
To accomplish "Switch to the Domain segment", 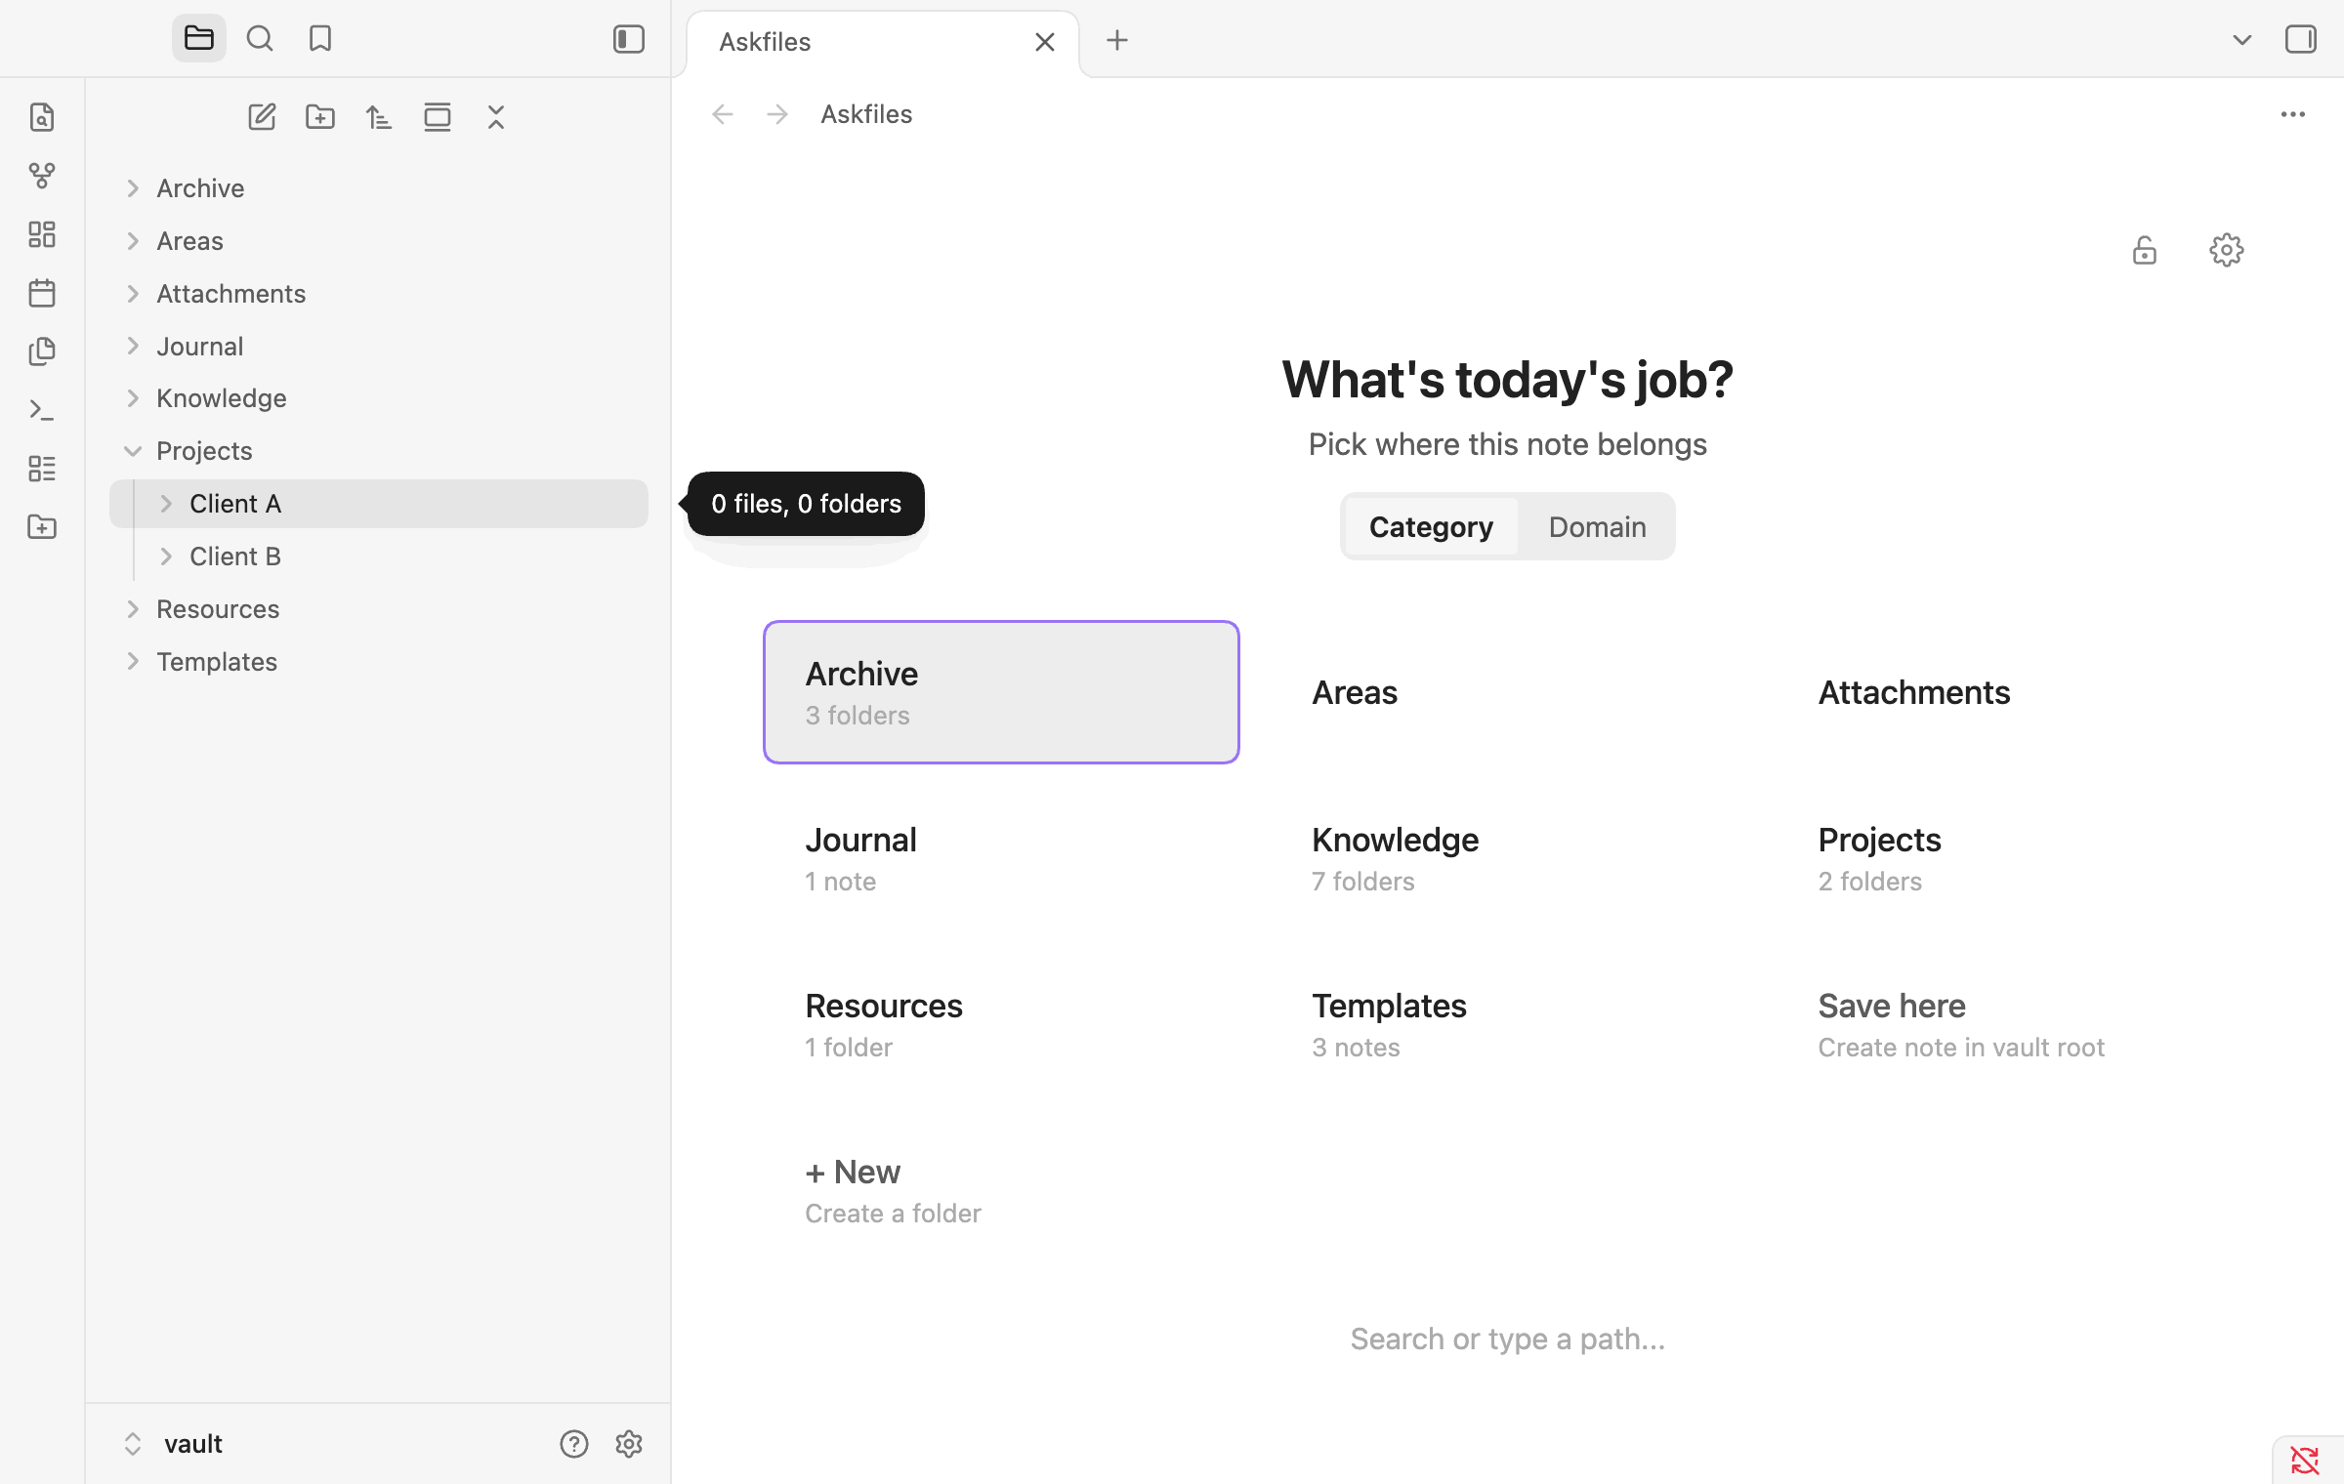I will [1597, 527].
